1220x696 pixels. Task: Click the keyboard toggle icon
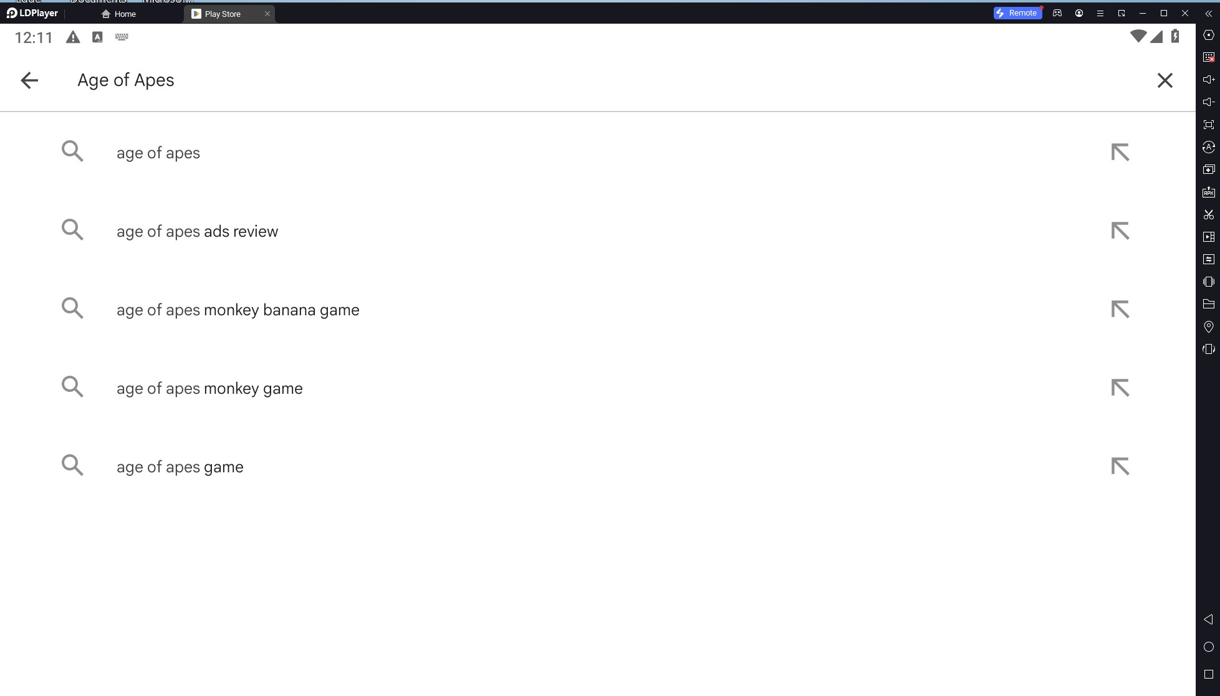pos(122,37)
